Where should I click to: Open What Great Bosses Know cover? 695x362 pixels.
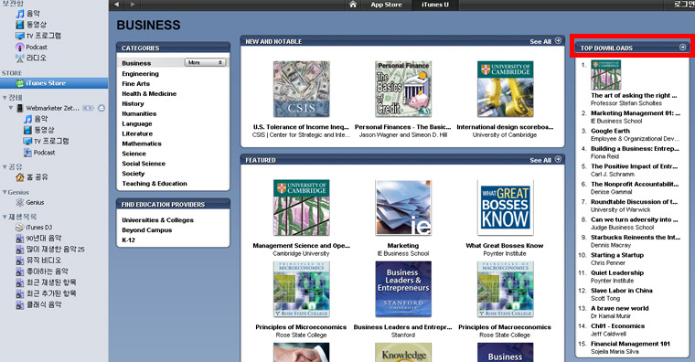click(505, 208)
